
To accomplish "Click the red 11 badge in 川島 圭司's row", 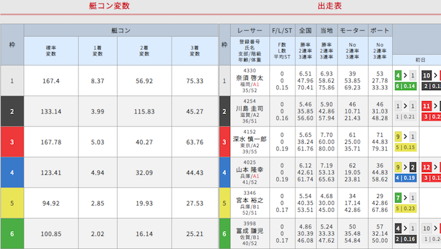I will coord(427,106).
